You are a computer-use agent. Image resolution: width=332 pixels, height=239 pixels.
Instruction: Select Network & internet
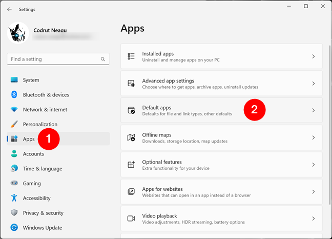[58, 110]
